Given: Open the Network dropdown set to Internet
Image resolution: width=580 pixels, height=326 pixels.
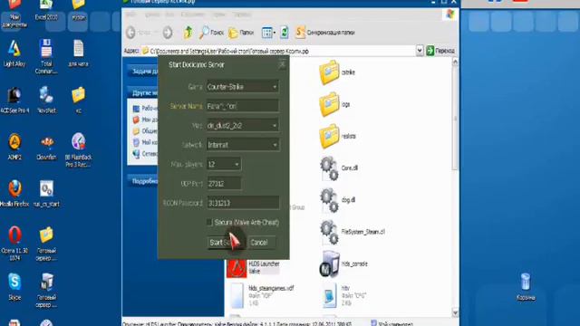Looking at the screenshot, I should click(x=243, y=145).
